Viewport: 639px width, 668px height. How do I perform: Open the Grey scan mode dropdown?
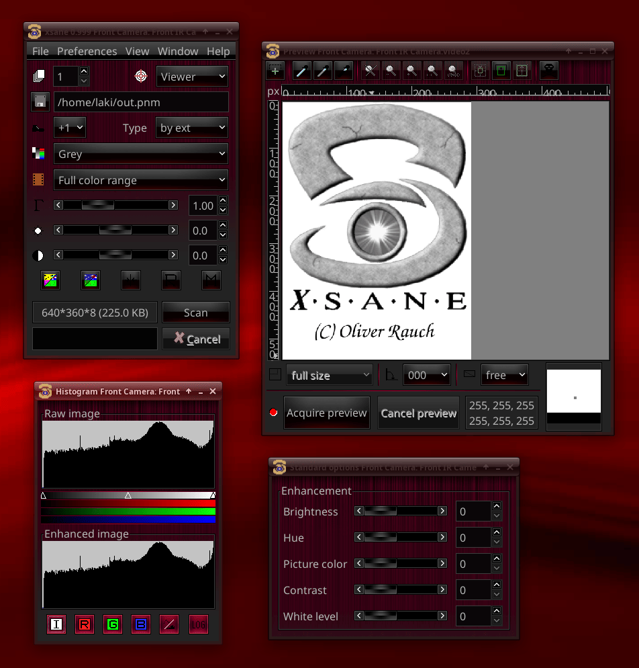click(140, 154)
